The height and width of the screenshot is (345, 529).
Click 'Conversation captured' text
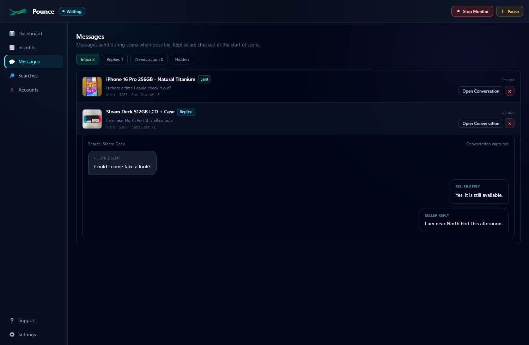coord(487,144)
